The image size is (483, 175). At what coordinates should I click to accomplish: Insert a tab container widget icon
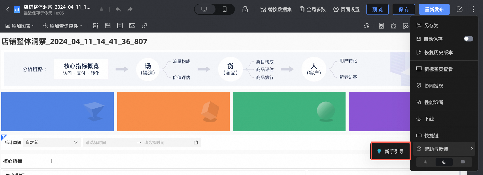click(x=108, y=26)
